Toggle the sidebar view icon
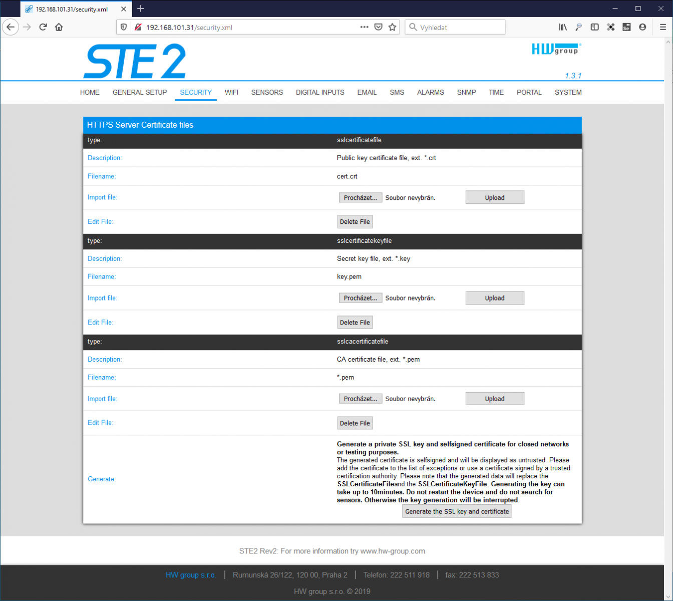The width and height of the screenshot is (673, 601). tap(595, 27)
